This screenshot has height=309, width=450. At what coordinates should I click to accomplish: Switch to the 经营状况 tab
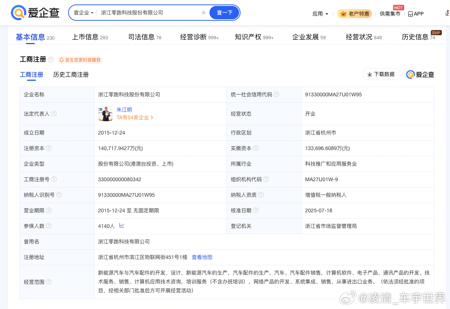coord(364,37)
